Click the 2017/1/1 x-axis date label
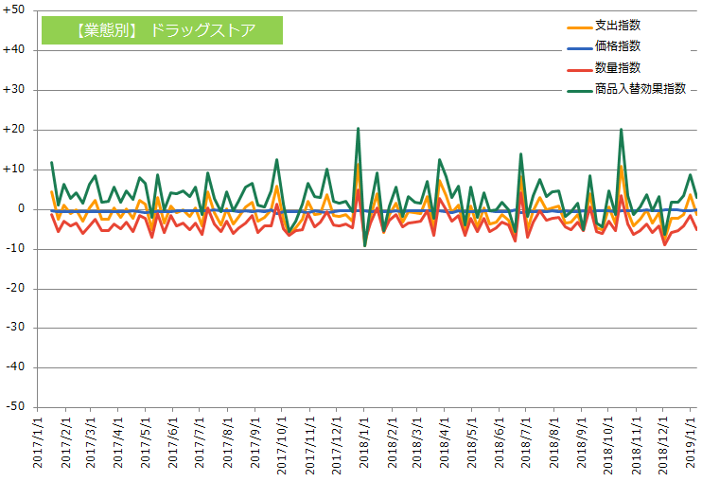Screen dimensions: 702x482 [x=38, y=443]
